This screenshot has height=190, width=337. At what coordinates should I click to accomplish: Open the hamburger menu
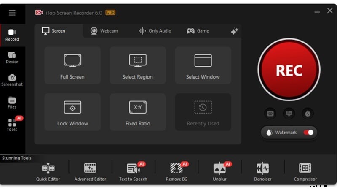click(12, 13)
